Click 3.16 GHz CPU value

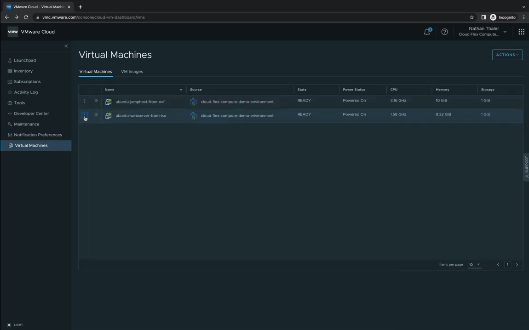pyautogui.click(x=398, y=101)
